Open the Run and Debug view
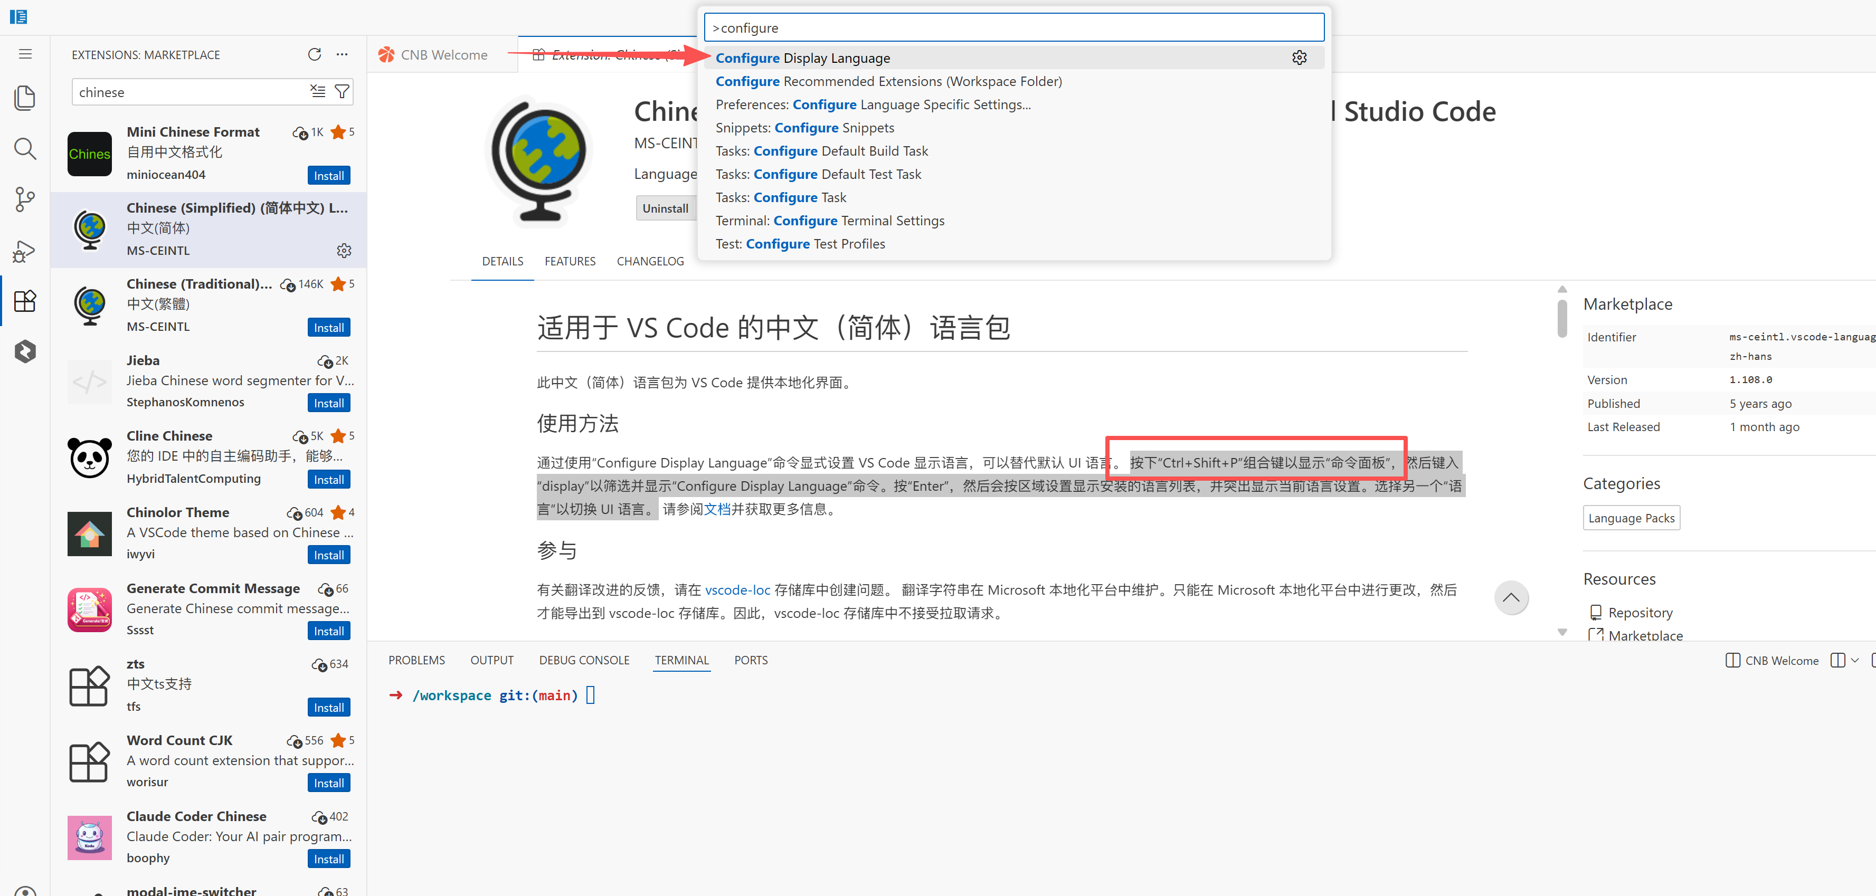1876x896 pixels. pos(25,251)
